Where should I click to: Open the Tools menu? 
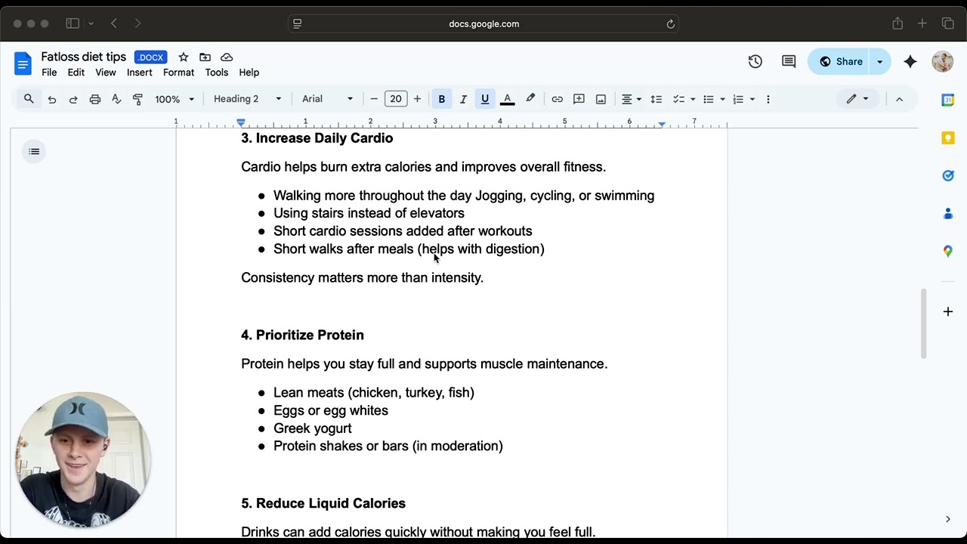point(216,73)
